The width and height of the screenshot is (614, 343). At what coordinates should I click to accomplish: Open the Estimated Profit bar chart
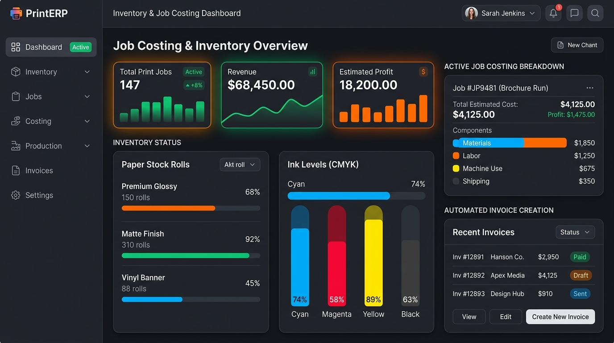coord(383,109)
